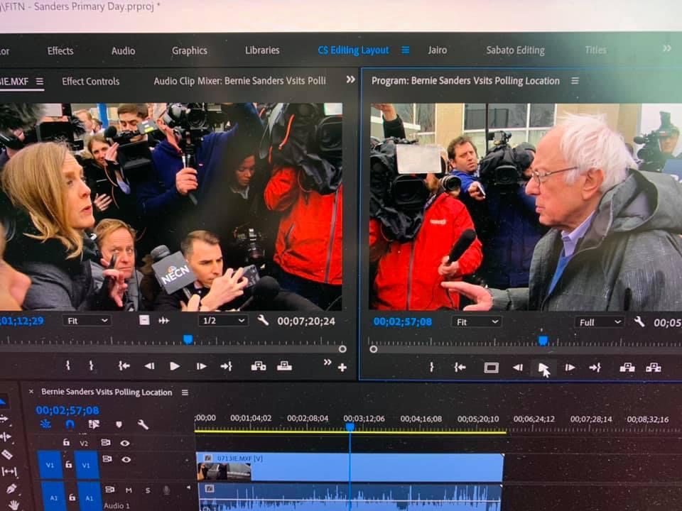Click Mark In in the Source monitor
Image resolution: width=682 pixels, height=511 pixels.
point(68,366)
